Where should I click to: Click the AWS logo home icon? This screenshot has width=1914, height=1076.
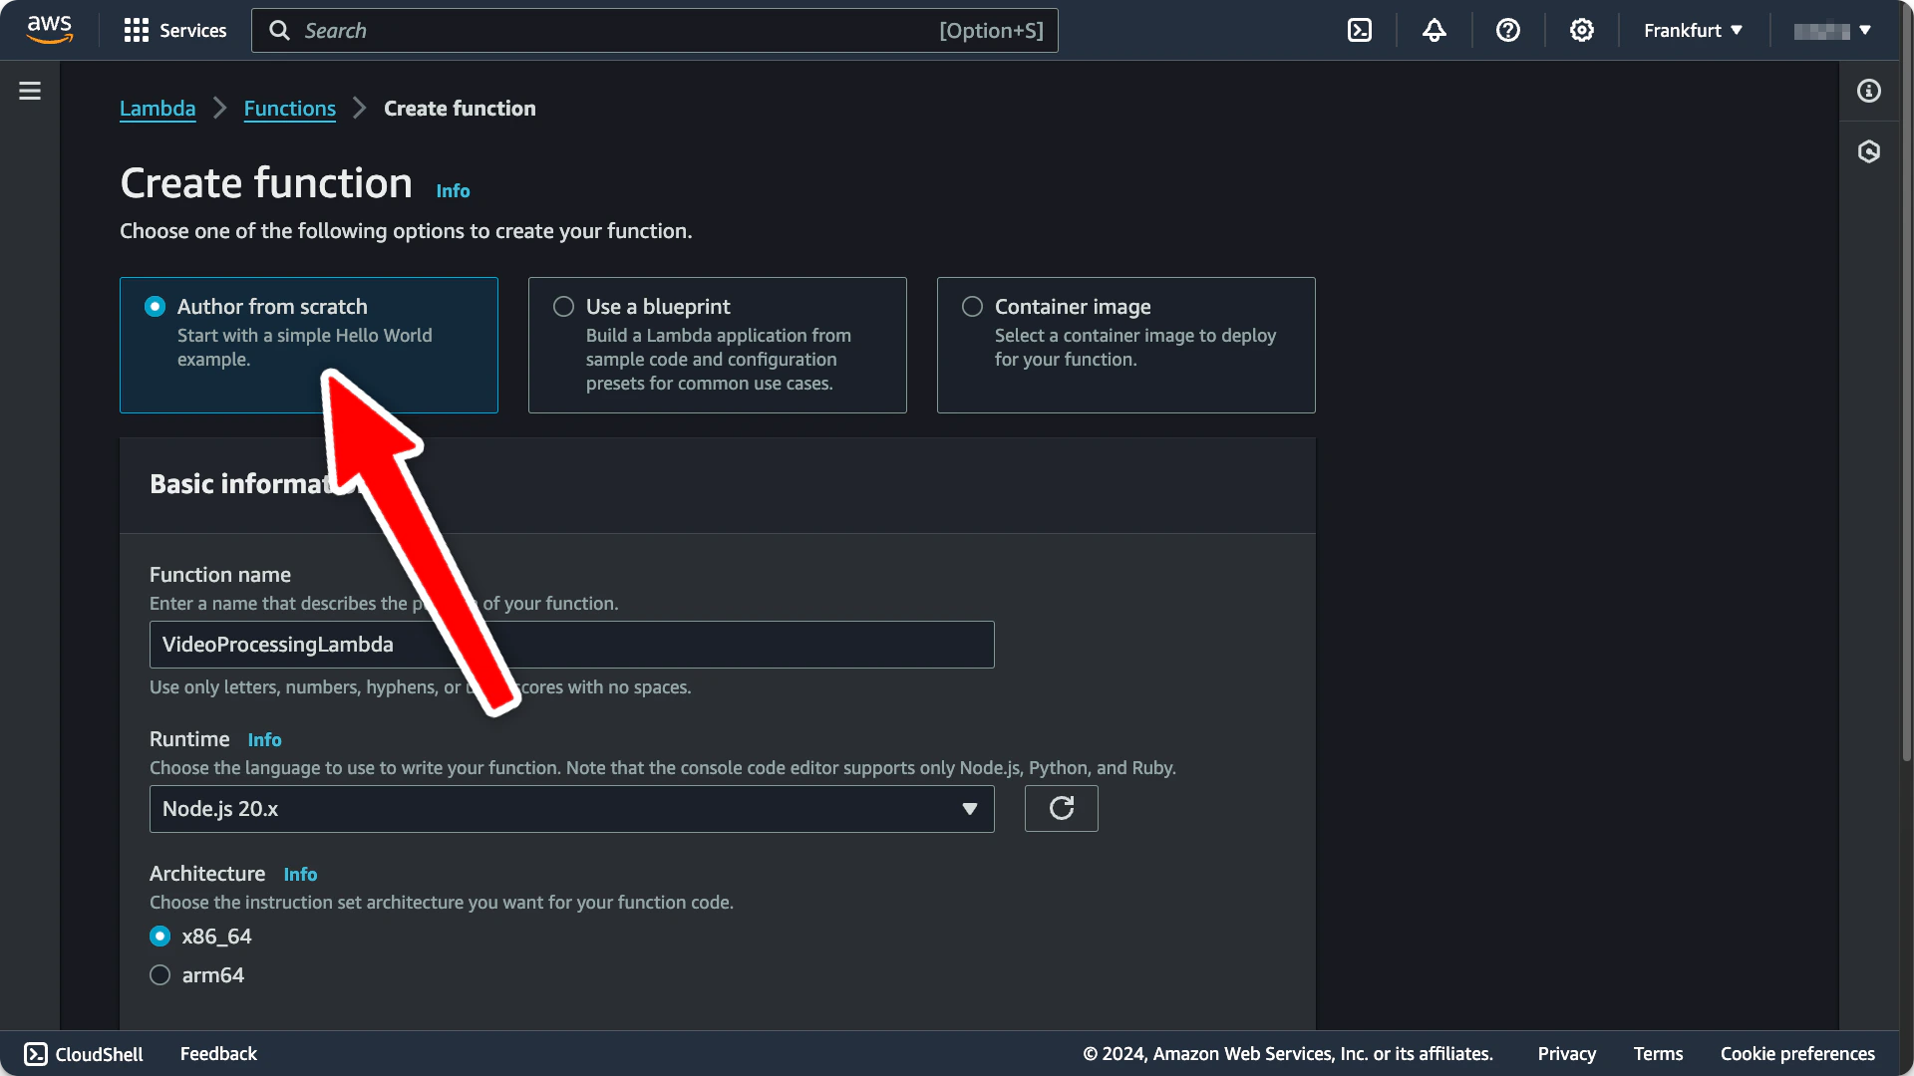(x=50, y=30)
